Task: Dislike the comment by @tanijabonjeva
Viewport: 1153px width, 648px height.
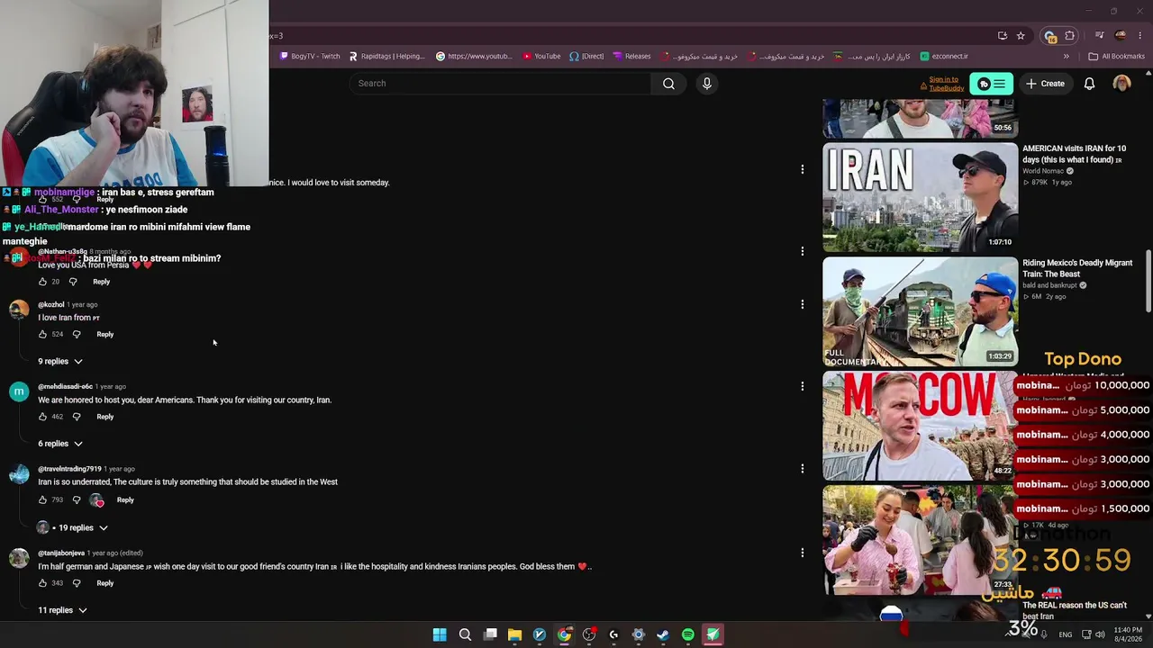Action: tap(77, 583)
